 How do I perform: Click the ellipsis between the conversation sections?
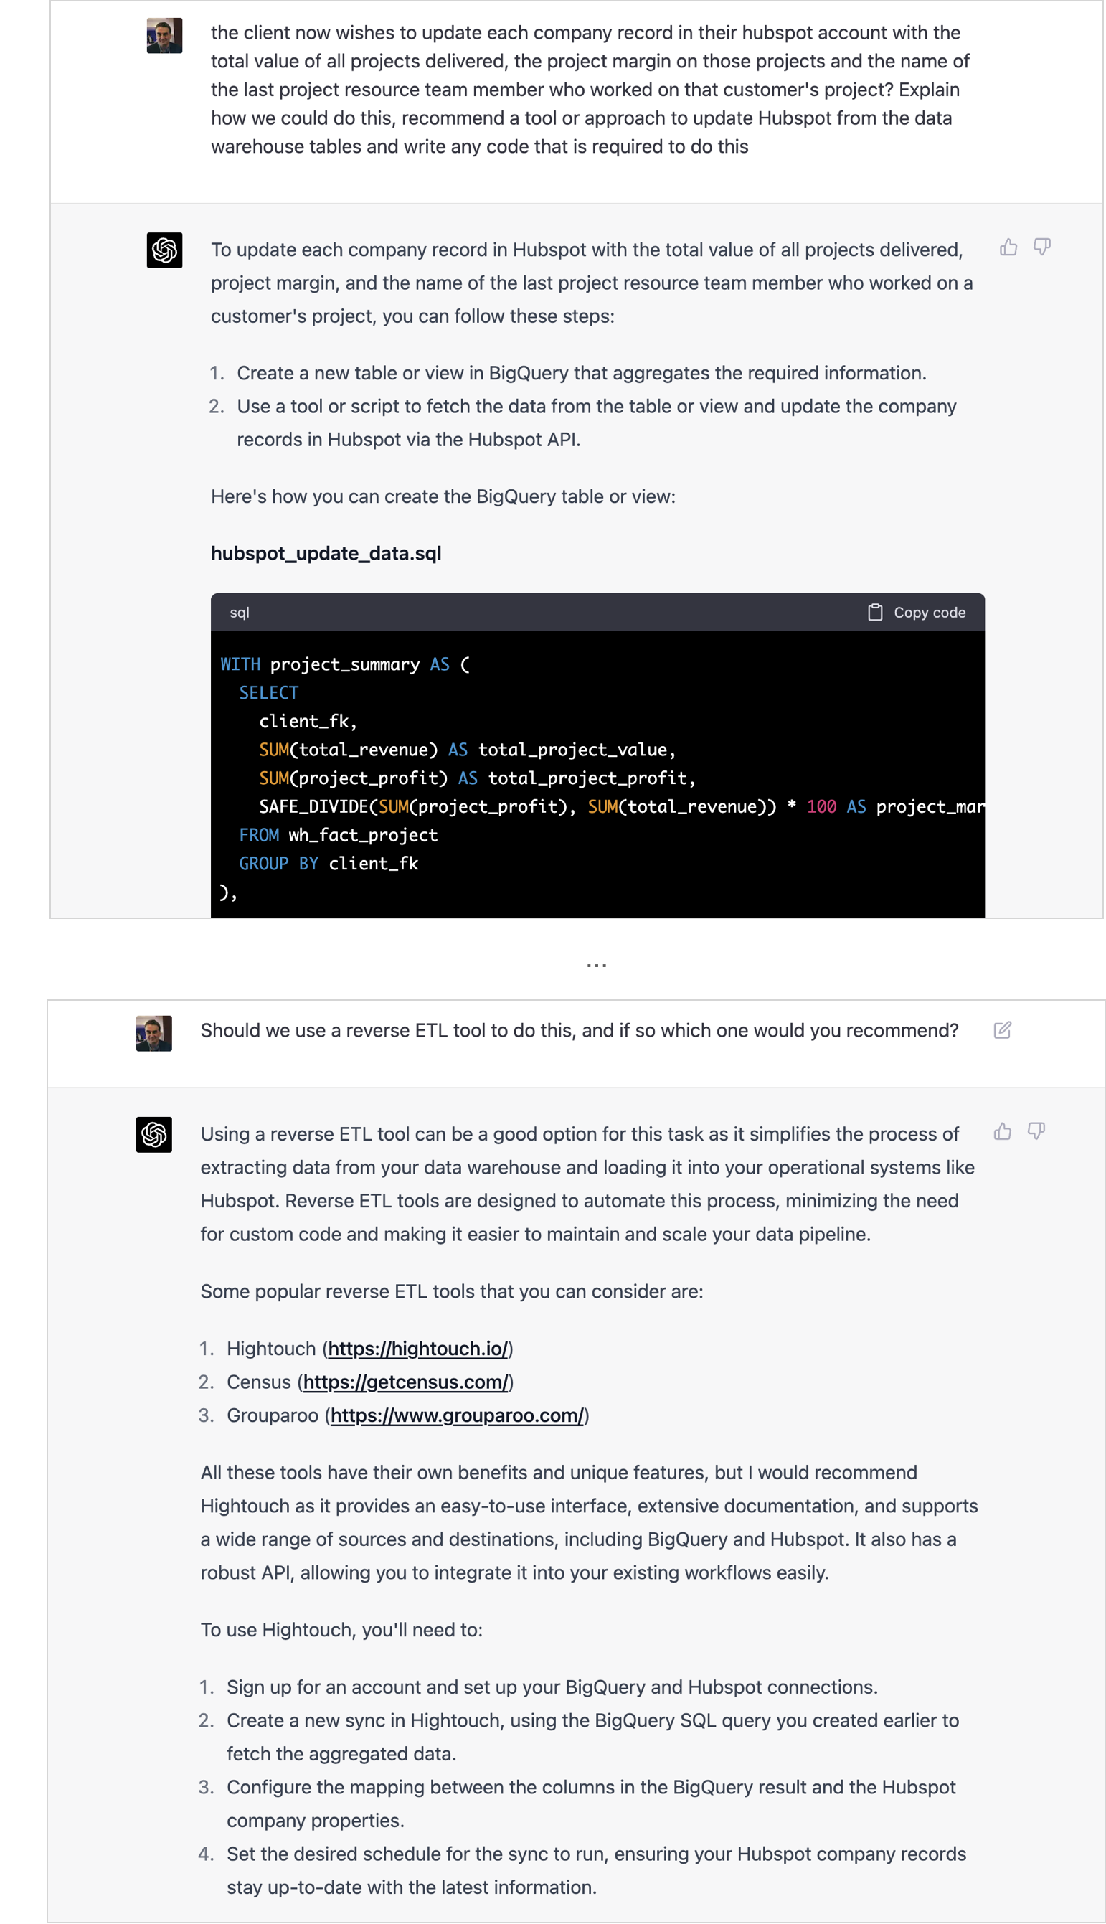[596, 965]
